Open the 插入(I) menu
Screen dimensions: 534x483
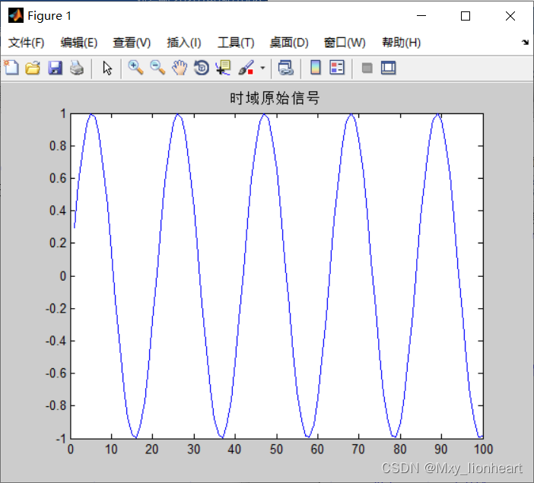[184, 43]
